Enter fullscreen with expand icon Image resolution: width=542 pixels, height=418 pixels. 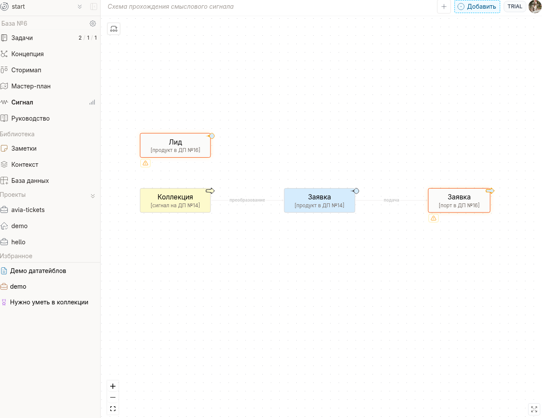pos(534,409)
